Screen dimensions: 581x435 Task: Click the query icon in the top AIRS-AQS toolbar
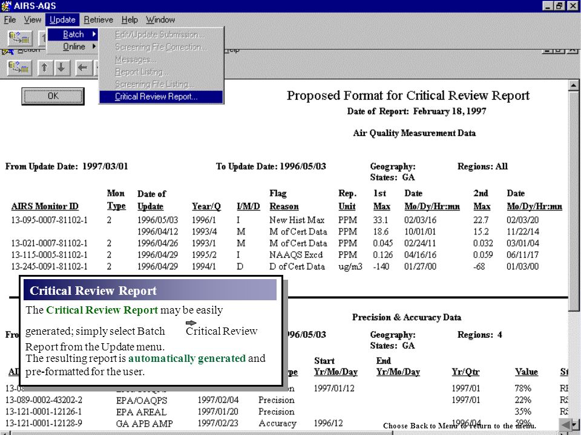pos(19,37)
